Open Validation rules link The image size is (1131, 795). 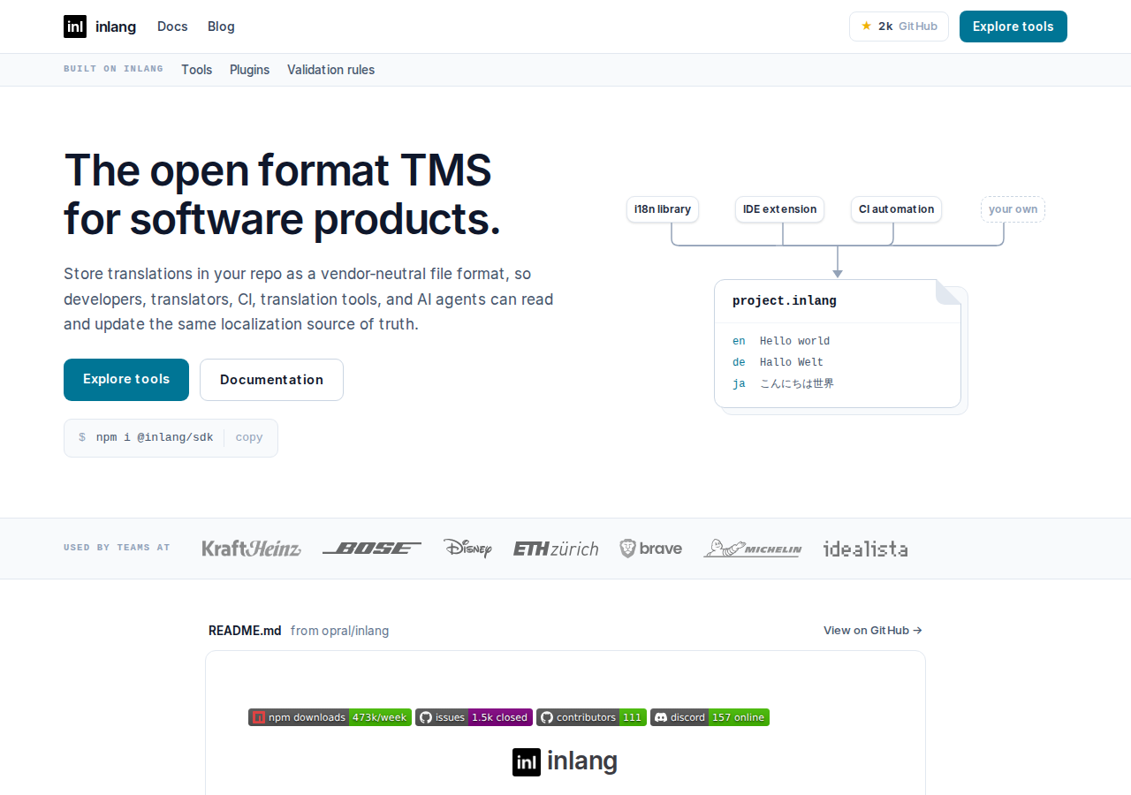coord(330,70)
